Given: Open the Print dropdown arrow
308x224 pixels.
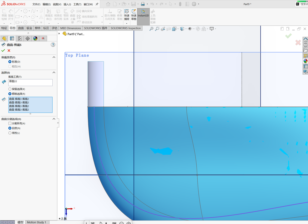Looking at the screenshot, I should coord(147,4).
